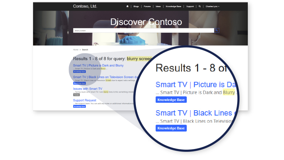Screen dimensions: 284x160
Task: Click 'Discover Contoso' banner heading
Action: pyautogui.click(x=146, y=22)
